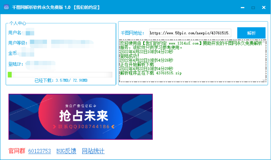The height and width of the screenshot is (160, 271).
Task: Click the log scrollbar down arrow
Action: click(264, 80)
